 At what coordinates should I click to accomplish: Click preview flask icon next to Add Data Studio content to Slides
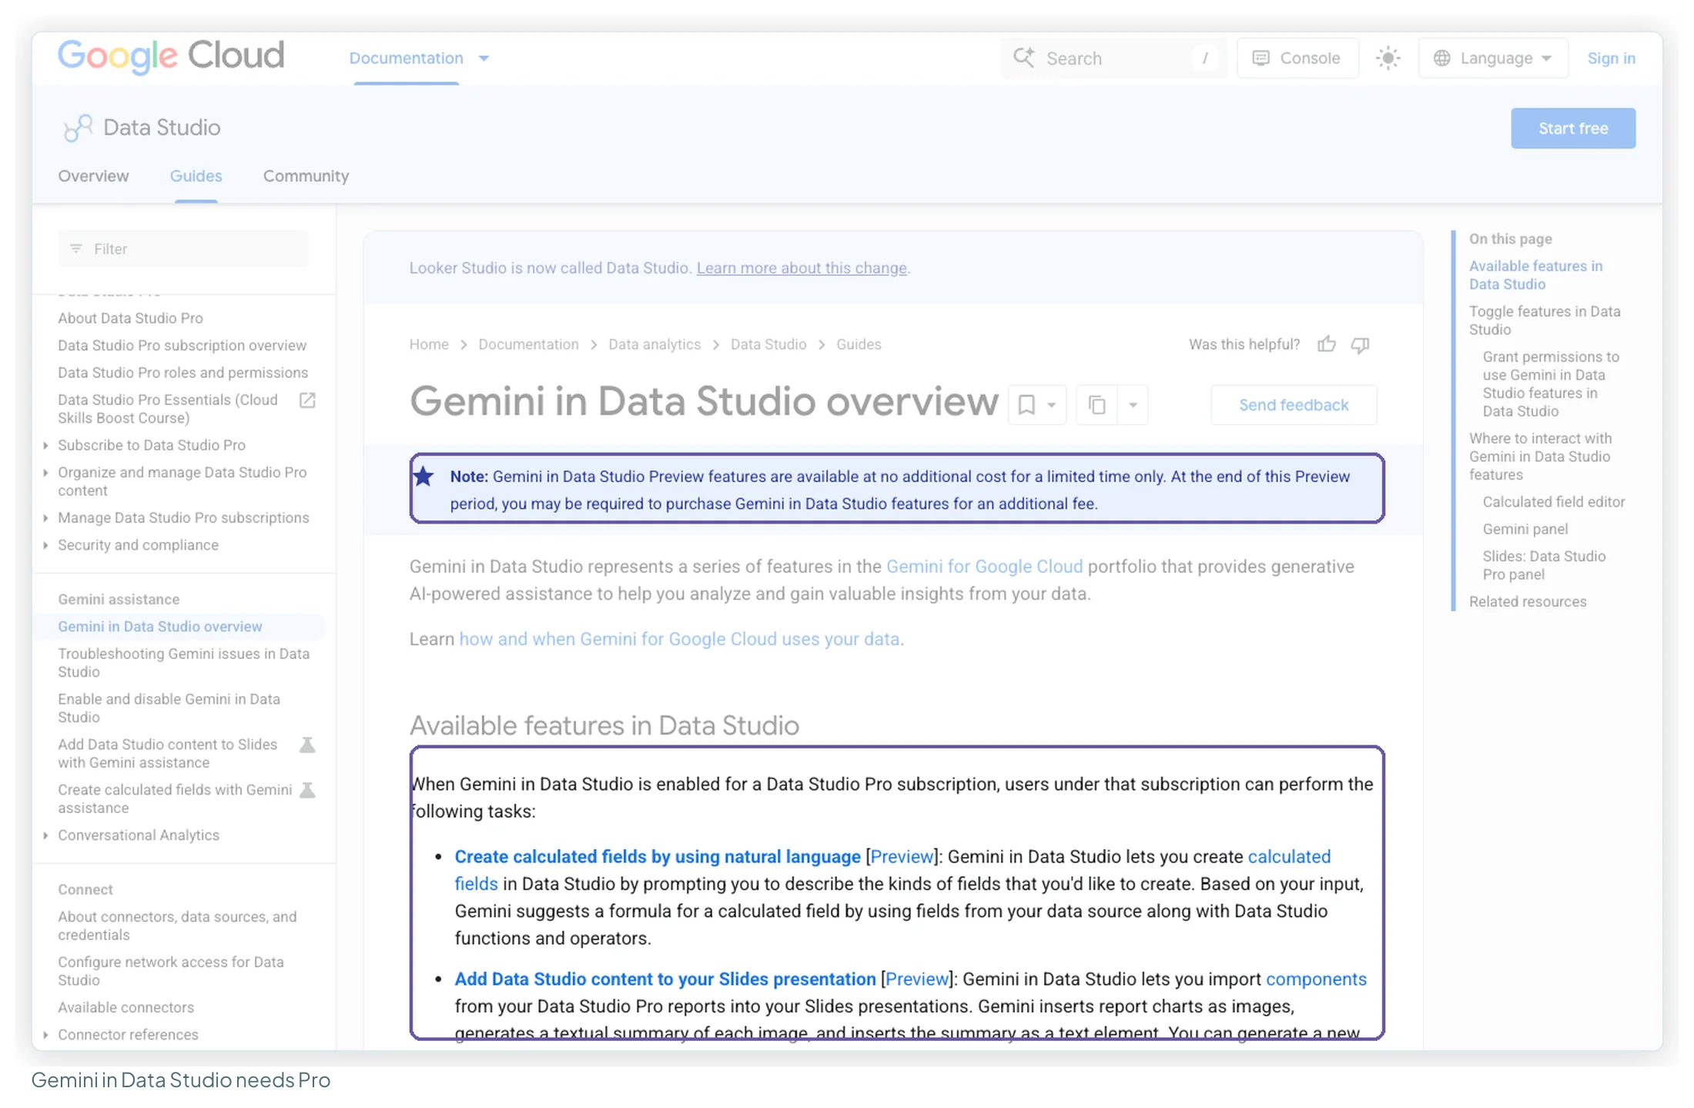pyautogui.click(x=307, y=745)
